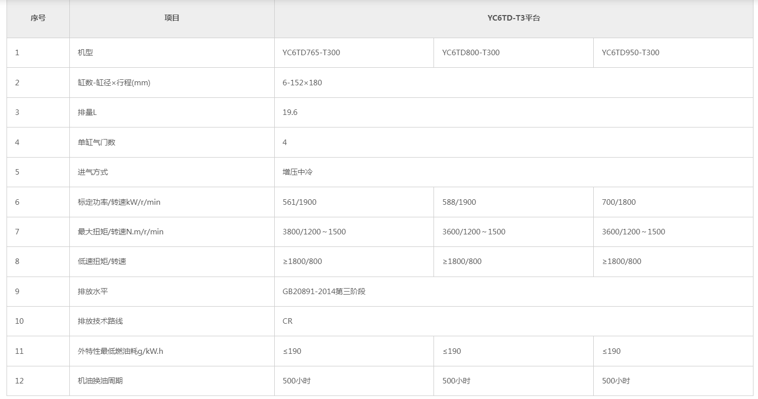The image size is (758, 399).
Task: Click the 19.6 displacement value
Action: pos(290,112)
